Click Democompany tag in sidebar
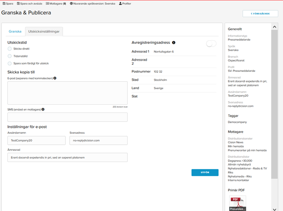This screenshot has height=211, width=283. click(237, 122)
